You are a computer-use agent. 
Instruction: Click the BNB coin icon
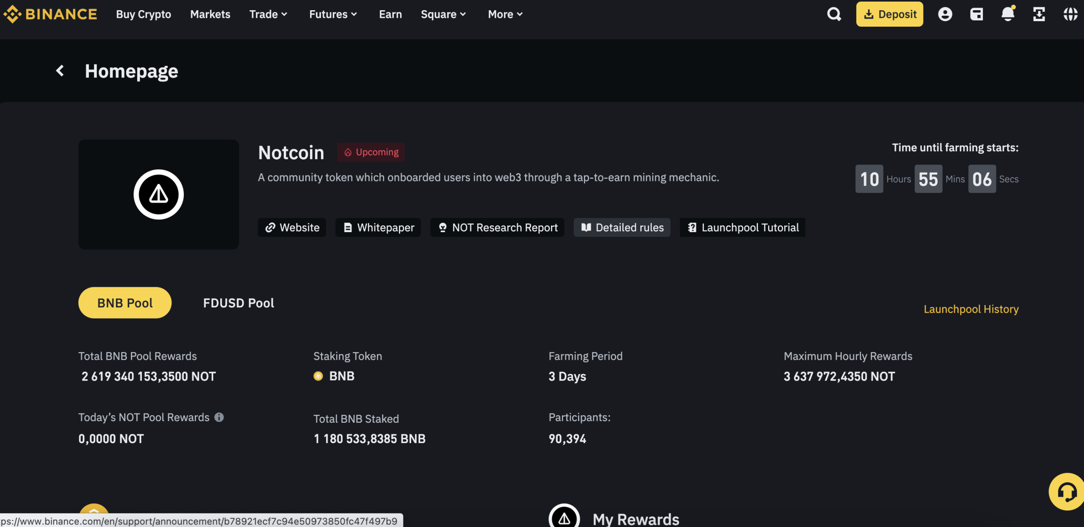318,376
